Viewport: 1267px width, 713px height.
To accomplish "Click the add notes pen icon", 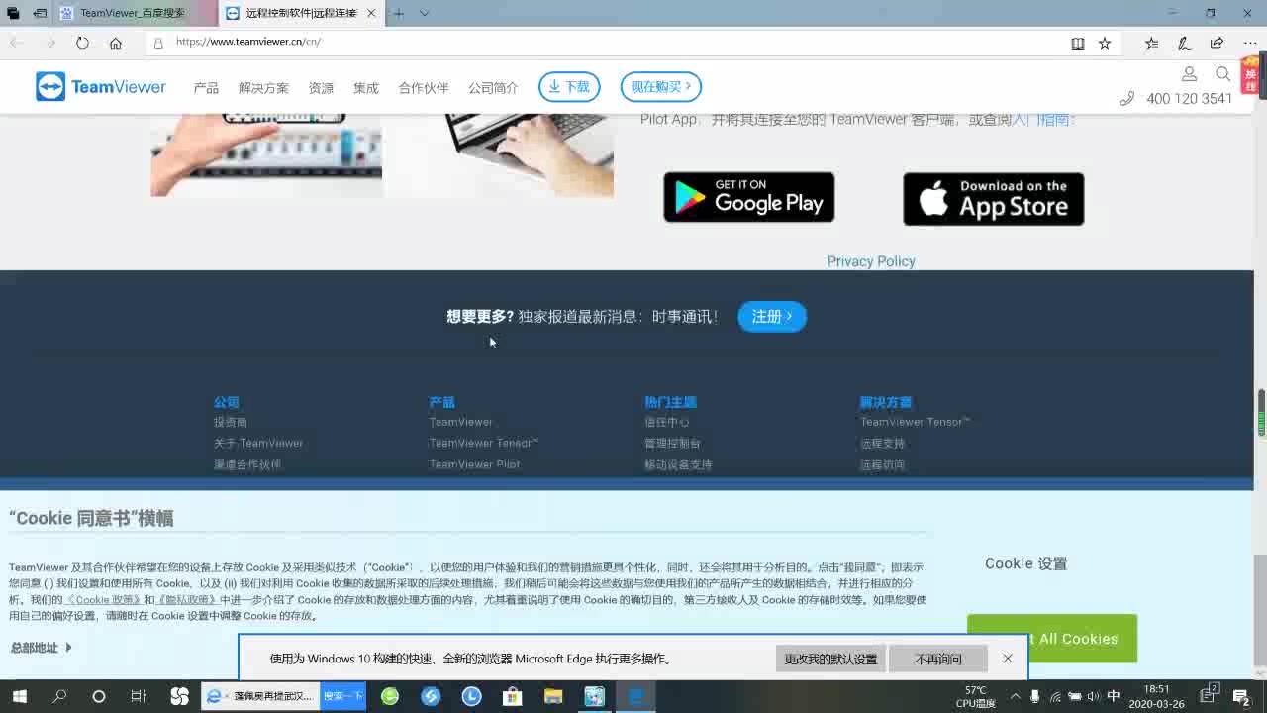I will tap(1184, 43).
